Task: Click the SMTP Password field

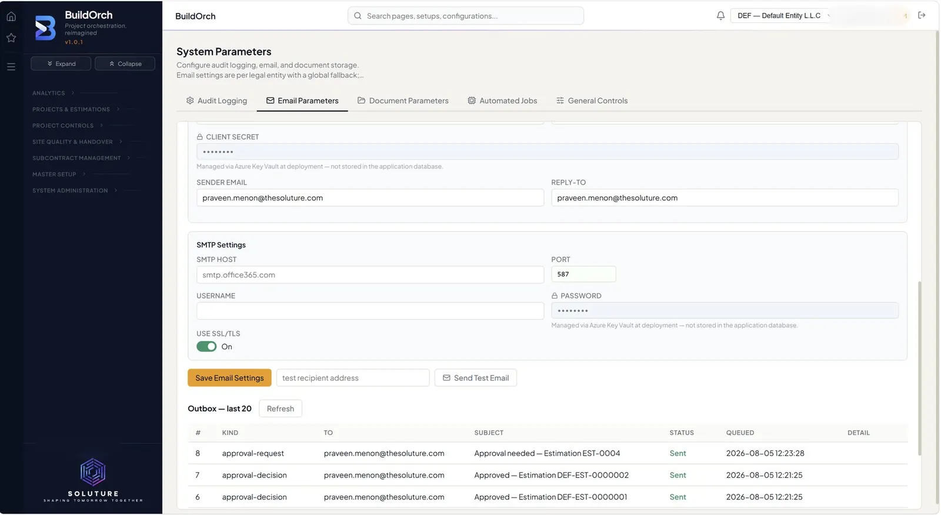Action: tap(725, 311)
